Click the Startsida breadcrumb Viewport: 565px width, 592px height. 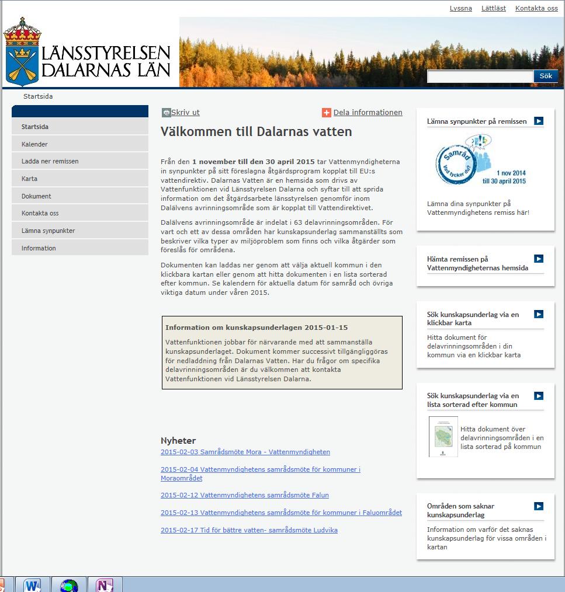[38, 96]
